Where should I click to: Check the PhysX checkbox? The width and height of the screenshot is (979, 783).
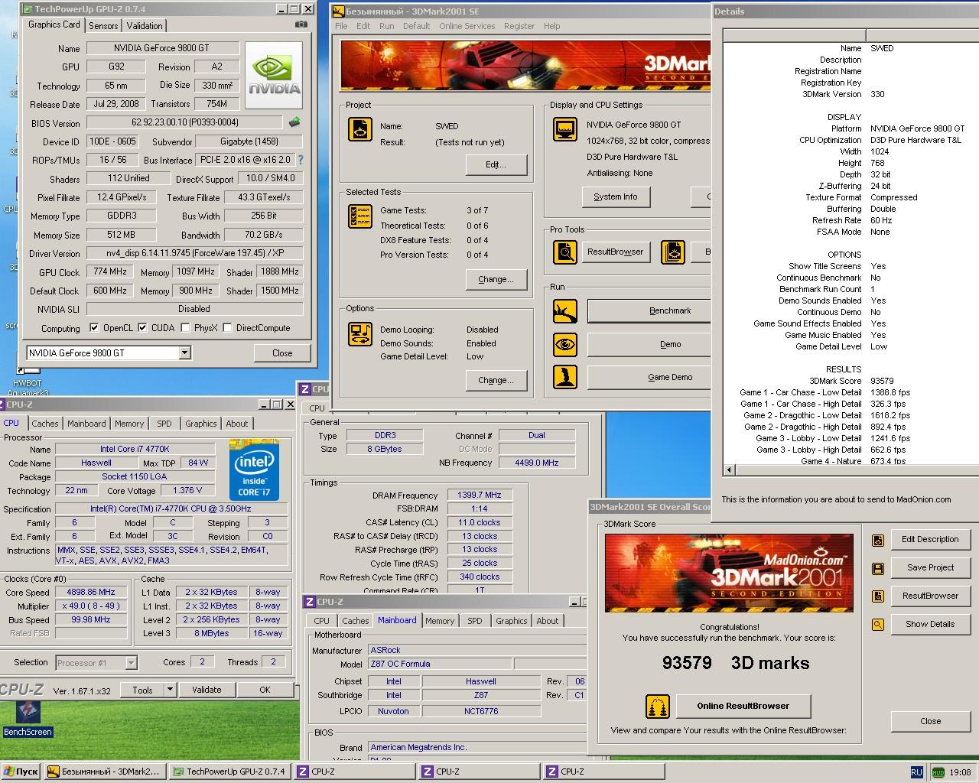click(x=185, y=328)
